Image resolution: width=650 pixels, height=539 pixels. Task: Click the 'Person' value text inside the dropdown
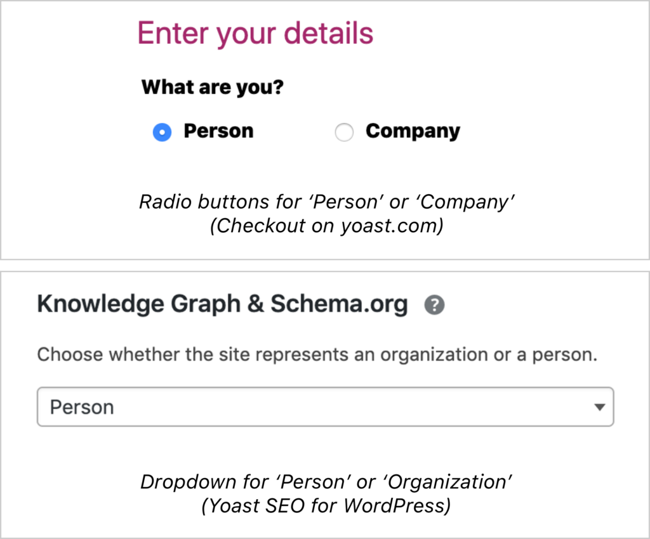[82, 407]
